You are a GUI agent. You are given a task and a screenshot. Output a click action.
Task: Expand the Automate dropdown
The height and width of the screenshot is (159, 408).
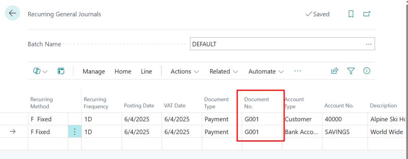[x=266, y=72]
